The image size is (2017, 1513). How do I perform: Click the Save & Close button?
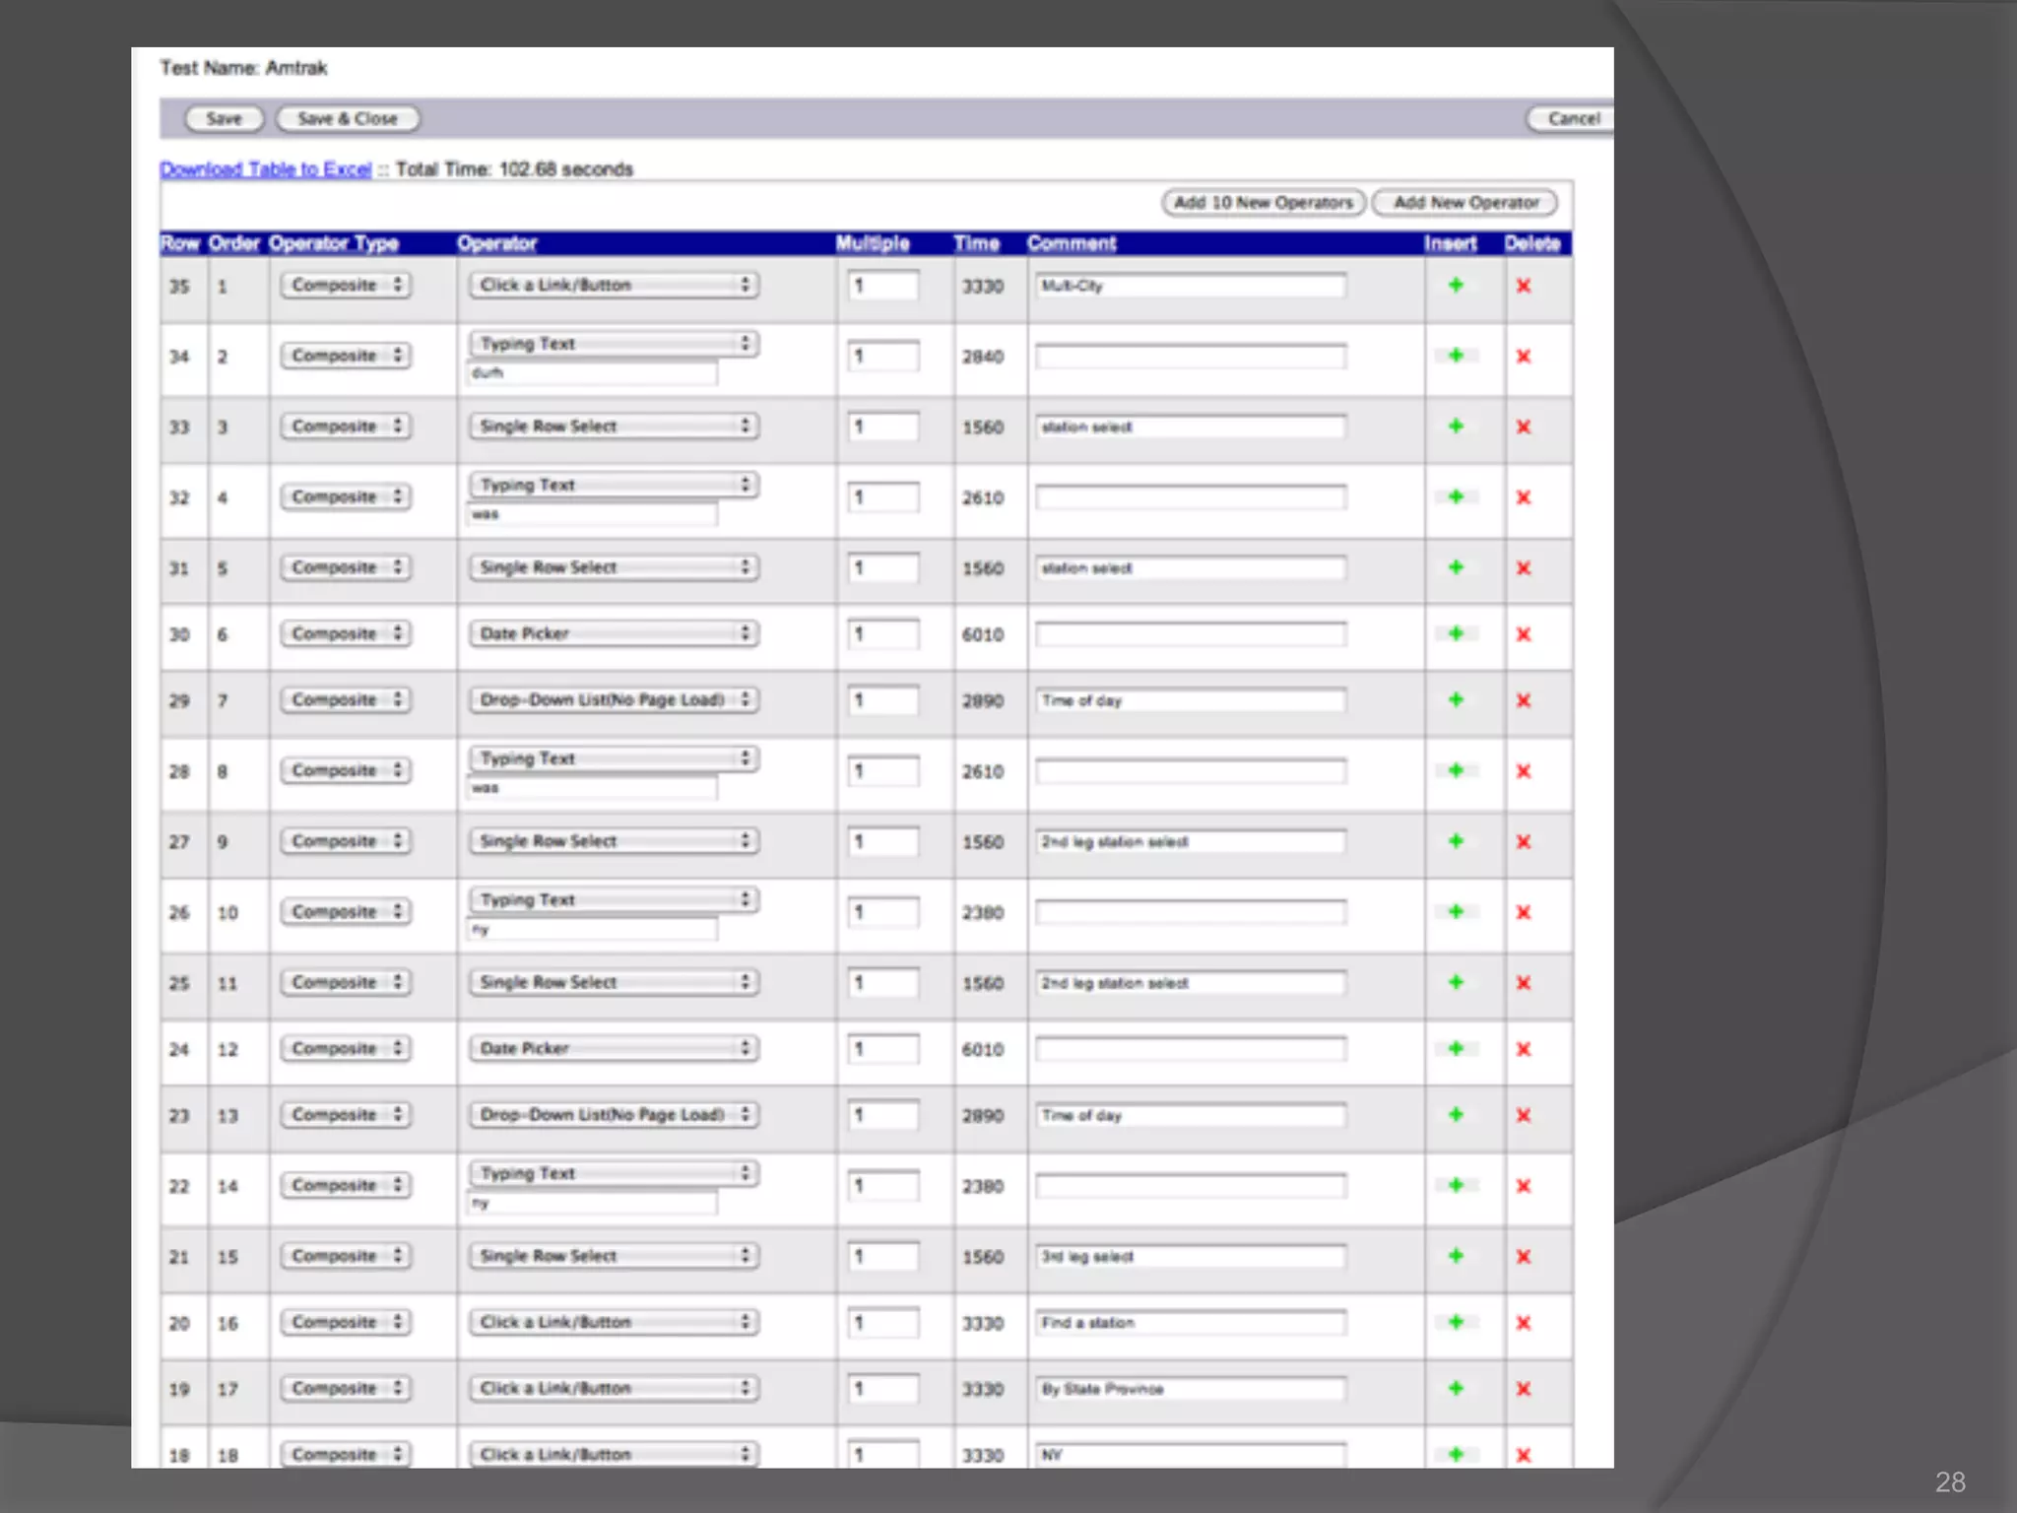pos(348,119)
